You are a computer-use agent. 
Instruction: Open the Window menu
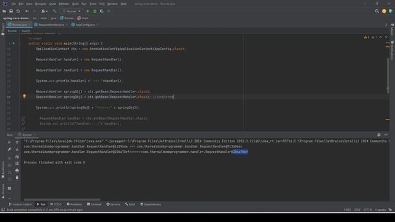pos(112,4)
